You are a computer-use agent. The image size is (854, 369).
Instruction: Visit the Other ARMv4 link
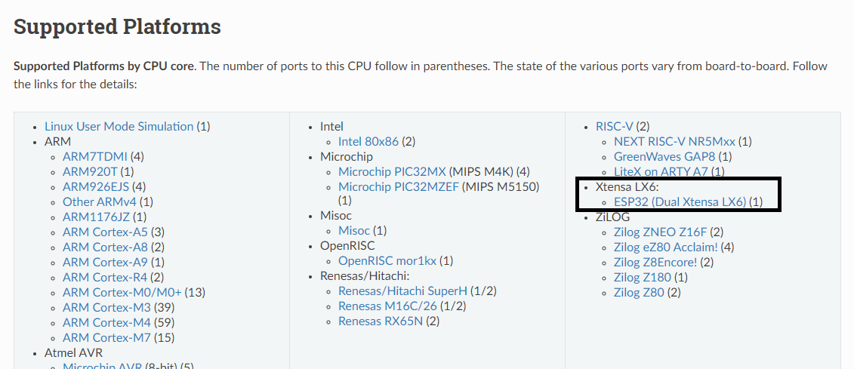100,202
